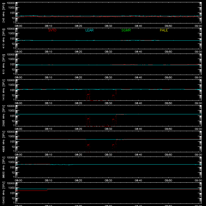Click the 09:00 tick under the 8800 MHz plot
This screenshot has height=206, width=206.
[198, 181]
